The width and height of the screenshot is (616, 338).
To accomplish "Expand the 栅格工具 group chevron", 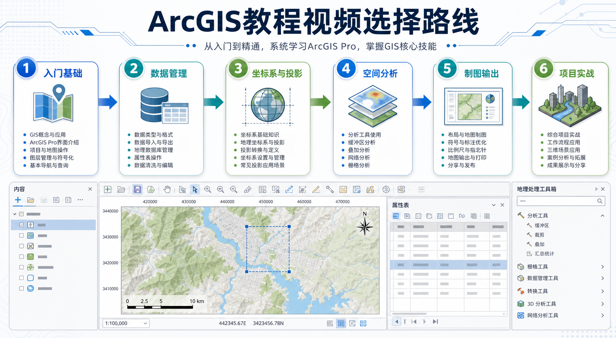I will click(x=603, y=267).
